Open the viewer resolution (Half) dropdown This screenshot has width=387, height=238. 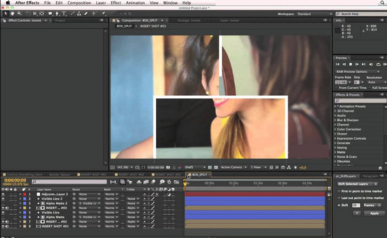click(195, 167)
